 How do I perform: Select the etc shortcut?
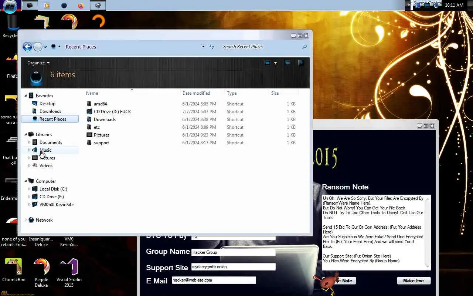click(x=191, y=127)
